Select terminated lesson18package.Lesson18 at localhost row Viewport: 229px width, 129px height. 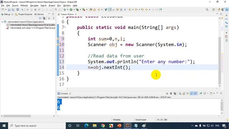(x=31, y=25)
